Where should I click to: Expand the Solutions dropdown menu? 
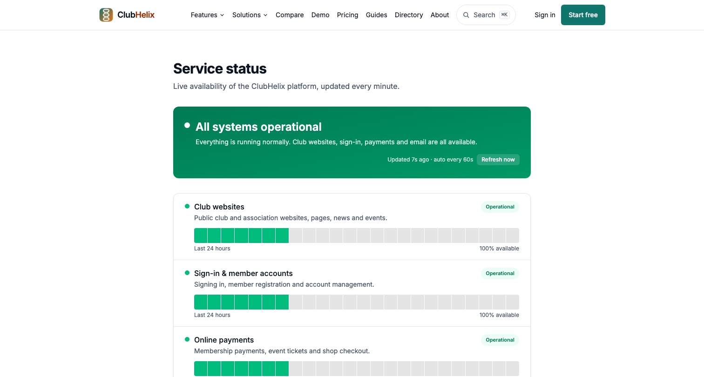click(x=250, y=15)
